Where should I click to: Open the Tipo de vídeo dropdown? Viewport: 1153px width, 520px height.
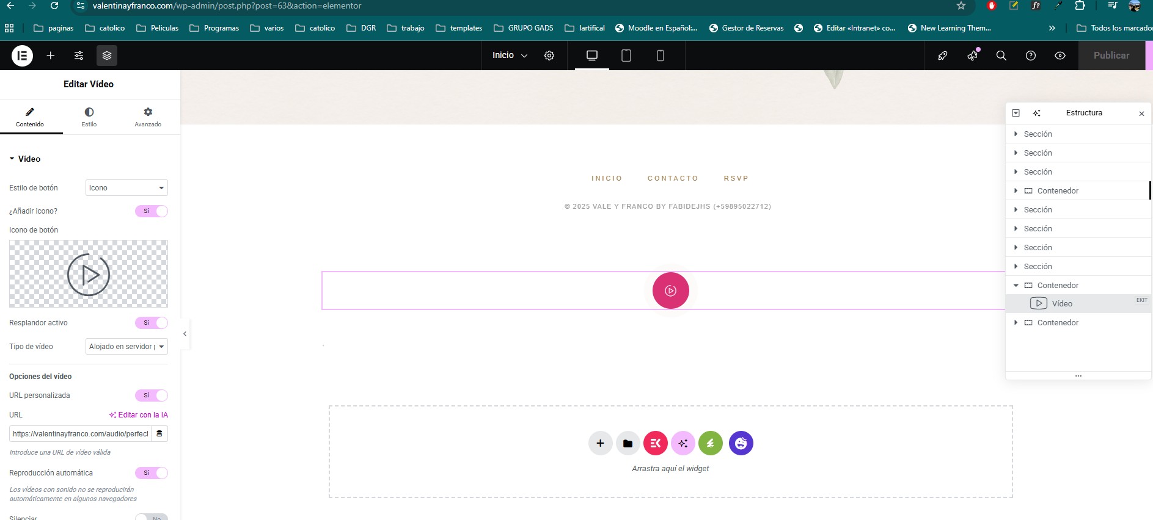(x=126, y=347)
